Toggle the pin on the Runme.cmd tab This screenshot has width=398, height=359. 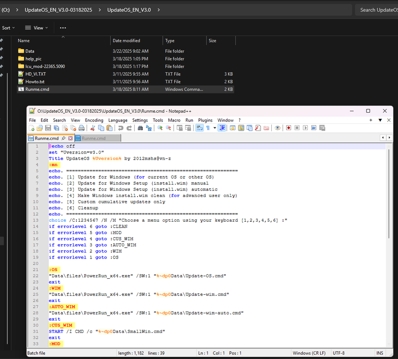pyautogui.click(x=64, y=138)
